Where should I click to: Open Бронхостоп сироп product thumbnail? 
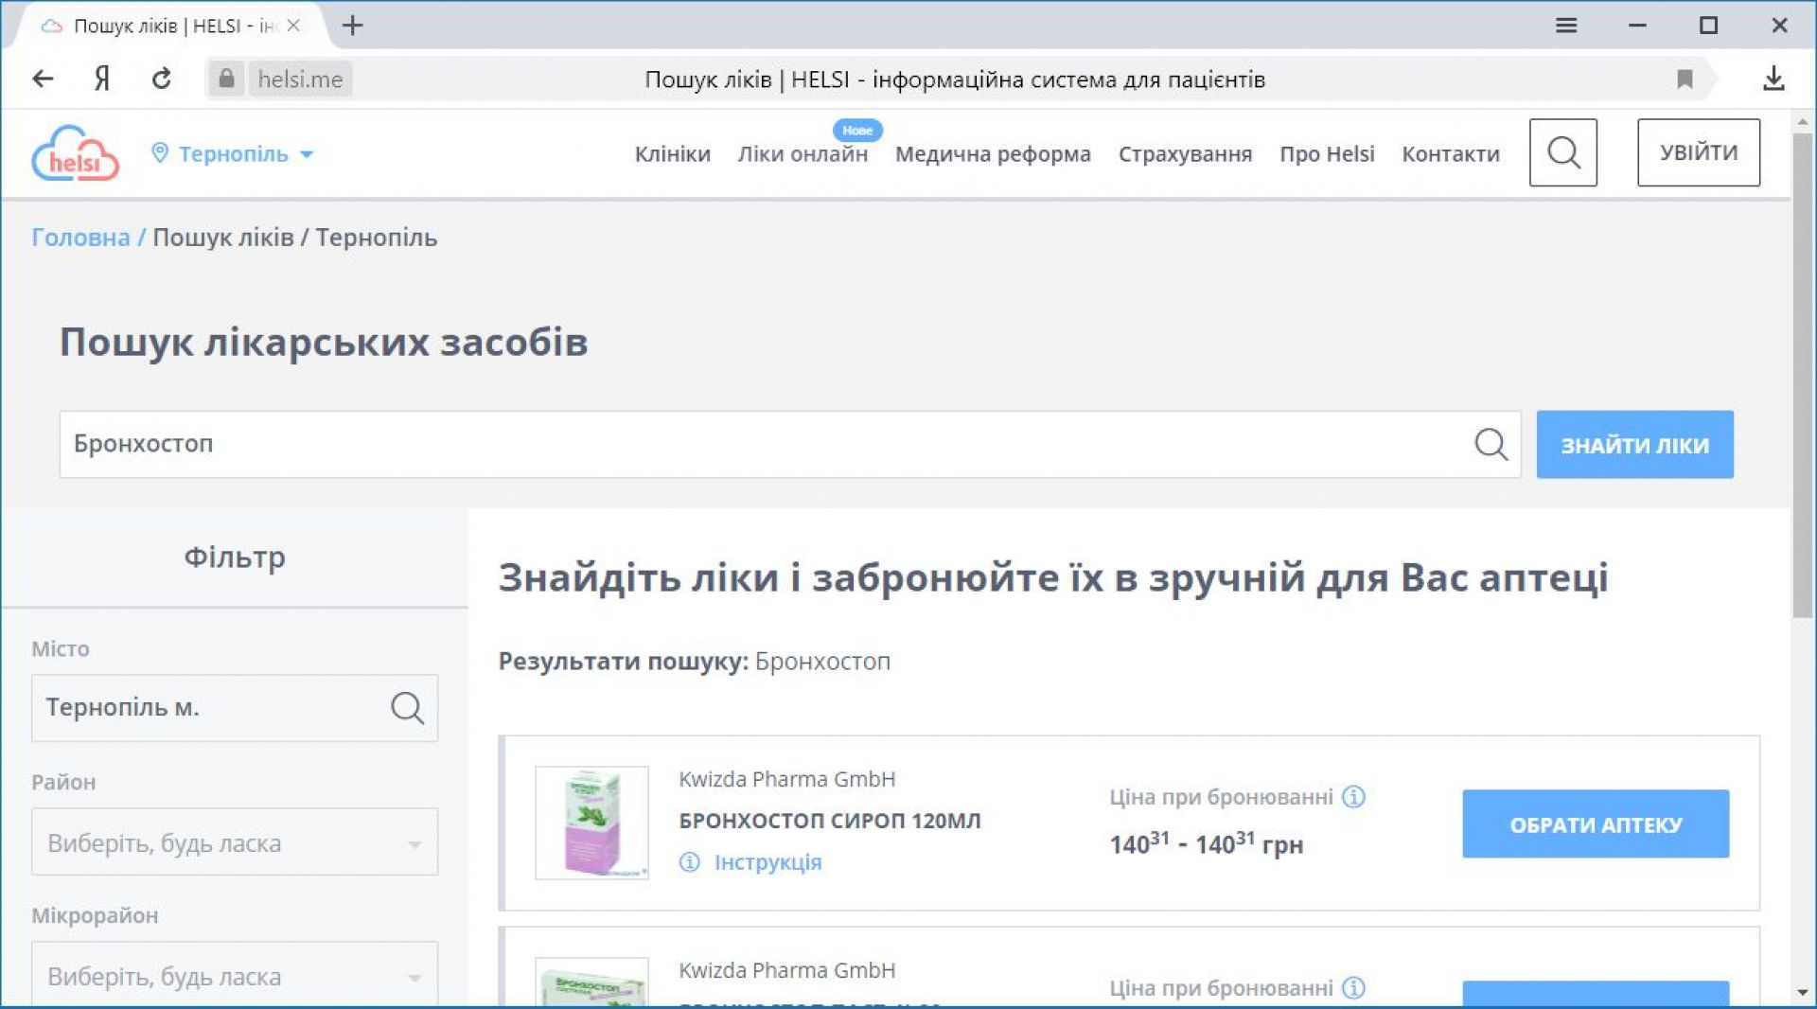pyautogui.click(x=591, y=823)
